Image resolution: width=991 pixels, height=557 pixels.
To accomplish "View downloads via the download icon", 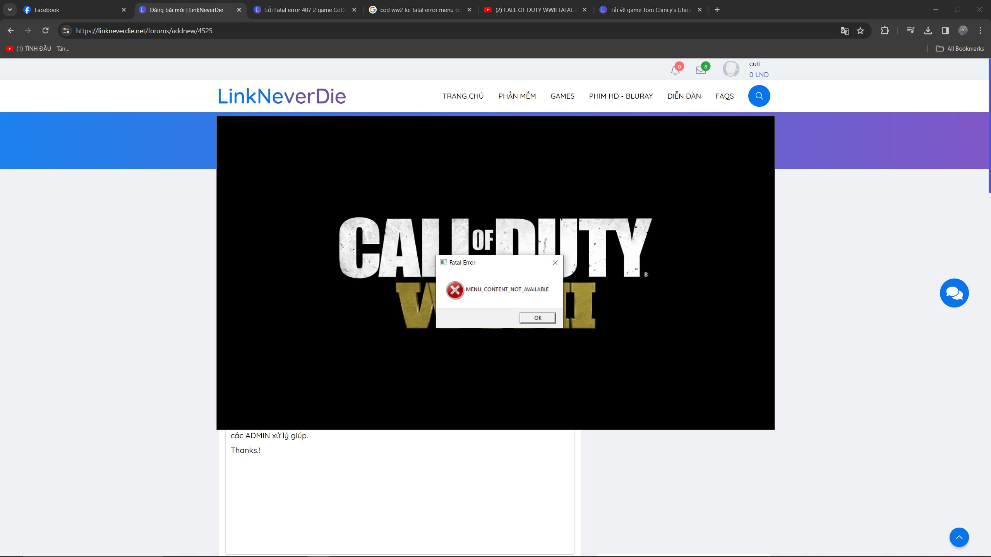I will click(x=929, y=30).
